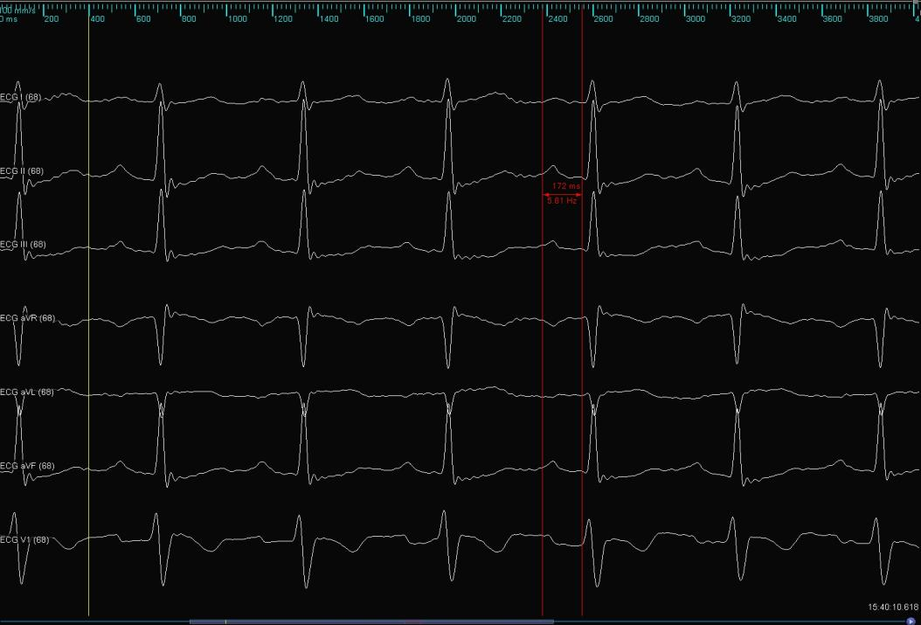Select the right red caliper line
921x625 pixels.
pos(582,350)
